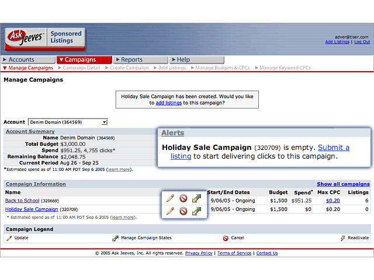The width and height of the screenshot is (374, 280).
Task: Open the Accounts navigation tab
Action: 29,60
